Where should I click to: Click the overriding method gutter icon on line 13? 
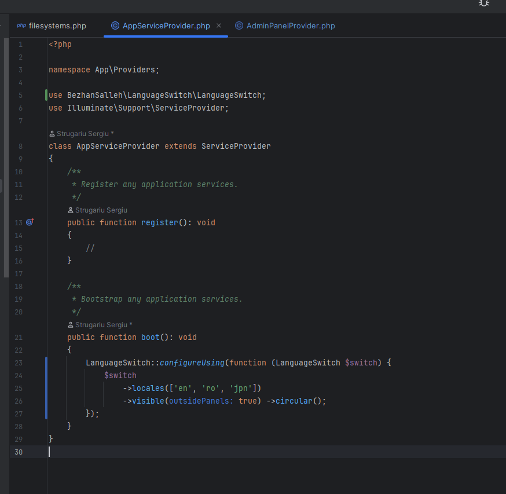click(x=30, y=222)
